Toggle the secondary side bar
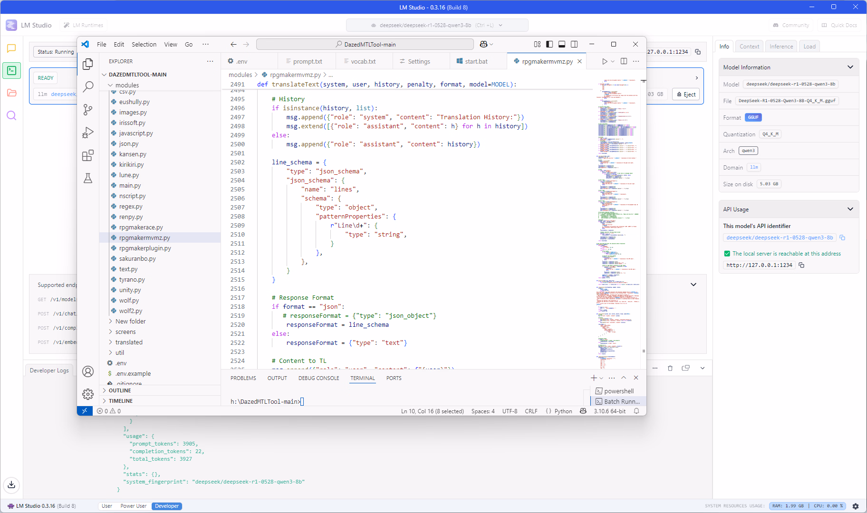The height and width of the screenshot is (513, 867). (574, 44)
